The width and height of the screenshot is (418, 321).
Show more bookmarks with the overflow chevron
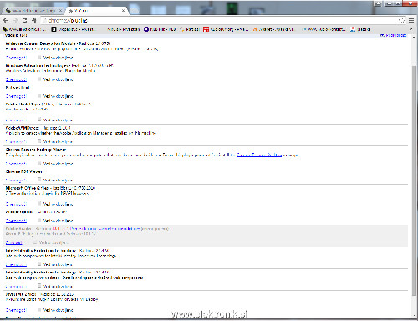411,29
